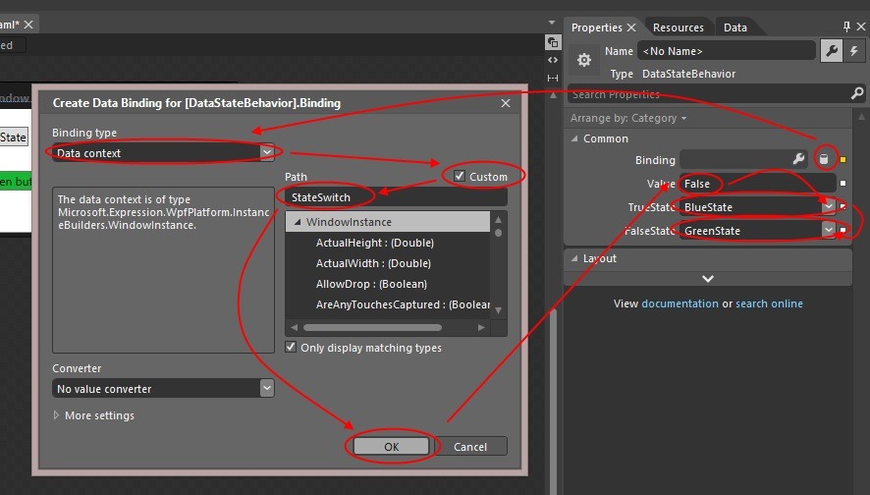Screen dimensions: 870x495
Task: Switch to the Data tab
Action: coord(735,27)
